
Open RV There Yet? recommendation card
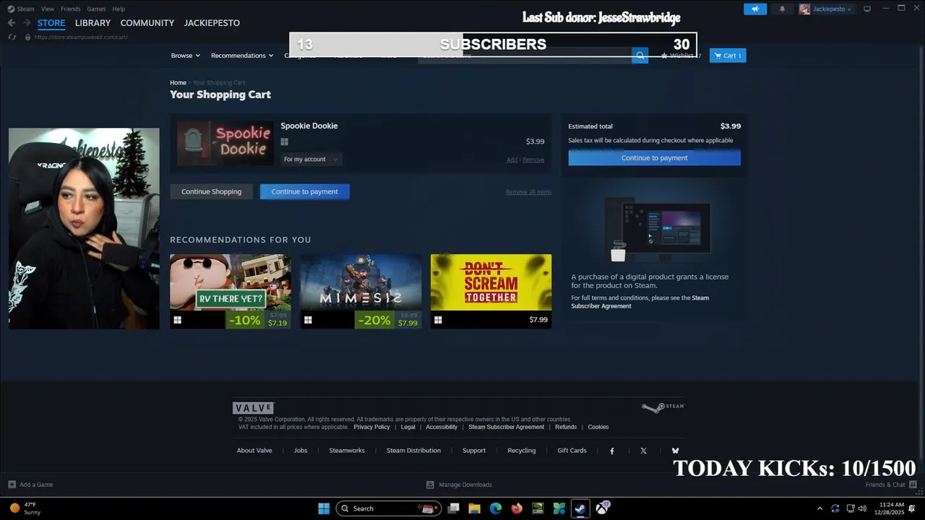coord(231,291)
